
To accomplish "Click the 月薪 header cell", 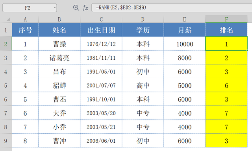I will pyautogui.click(x=185, y=29).
